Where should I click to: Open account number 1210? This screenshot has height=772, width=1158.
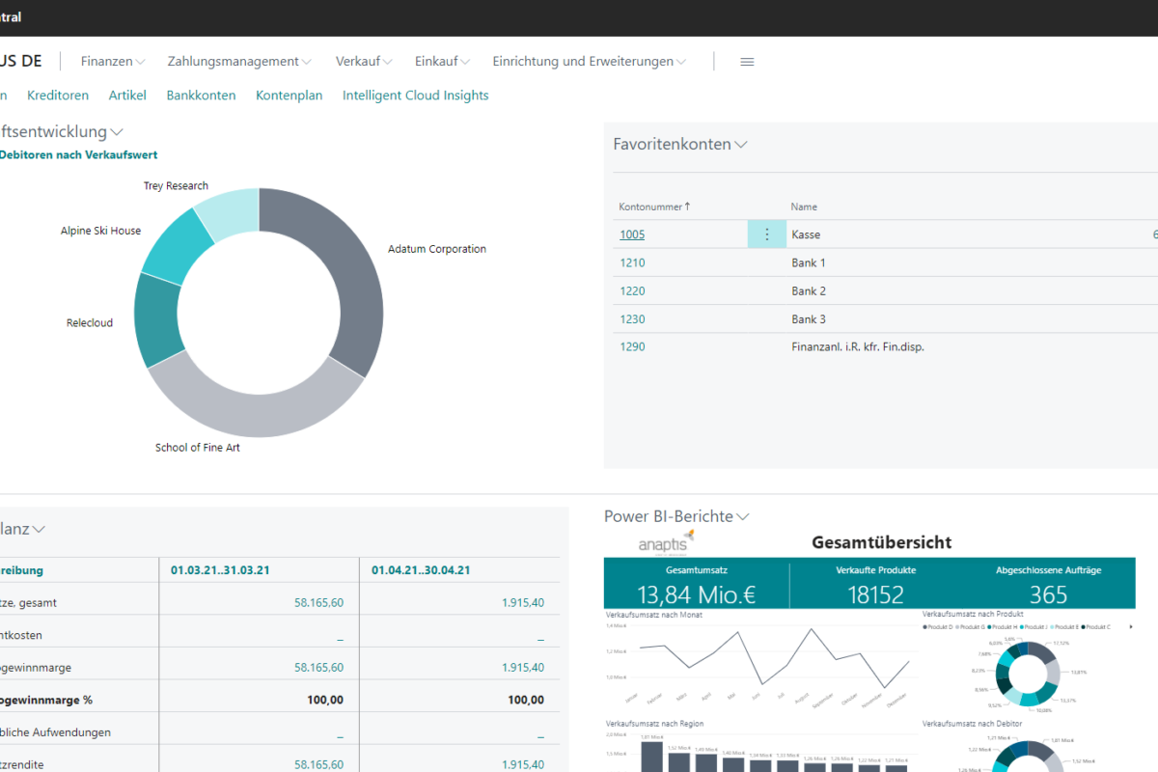632,262
